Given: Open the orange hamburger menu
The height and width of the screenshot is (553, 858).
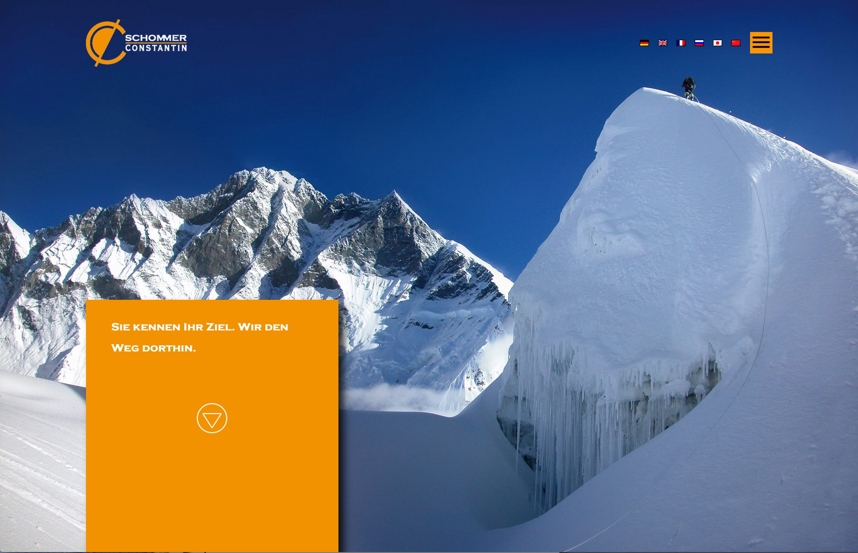Looking at the screenshot, I should (x=761, y=43).
